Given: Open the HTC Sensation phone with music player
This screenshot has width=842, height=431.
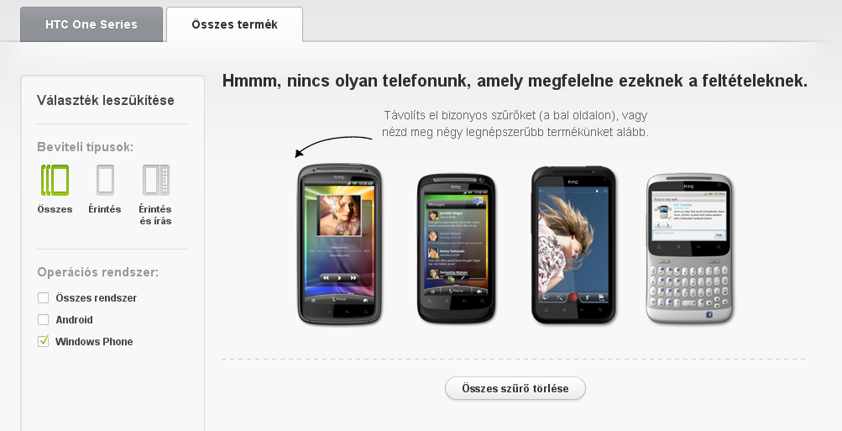Looking at the screenshot, I should coord(339,244).
